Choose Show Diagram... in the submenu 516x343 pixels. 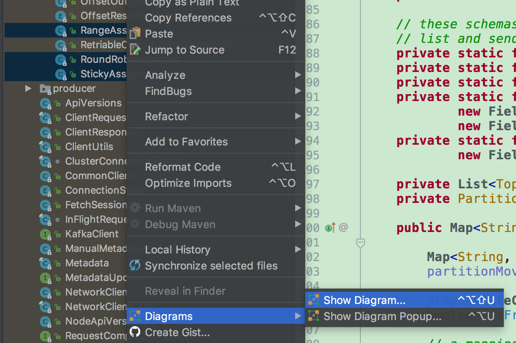404,300
